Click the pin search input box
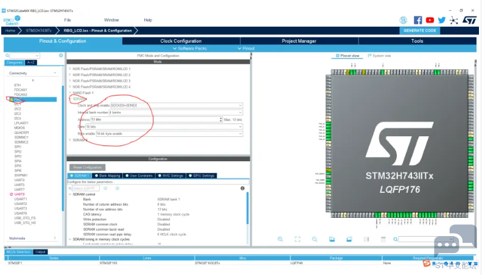Screen dimensions: 482x275 pyautogui.click(x=426, y=239)
